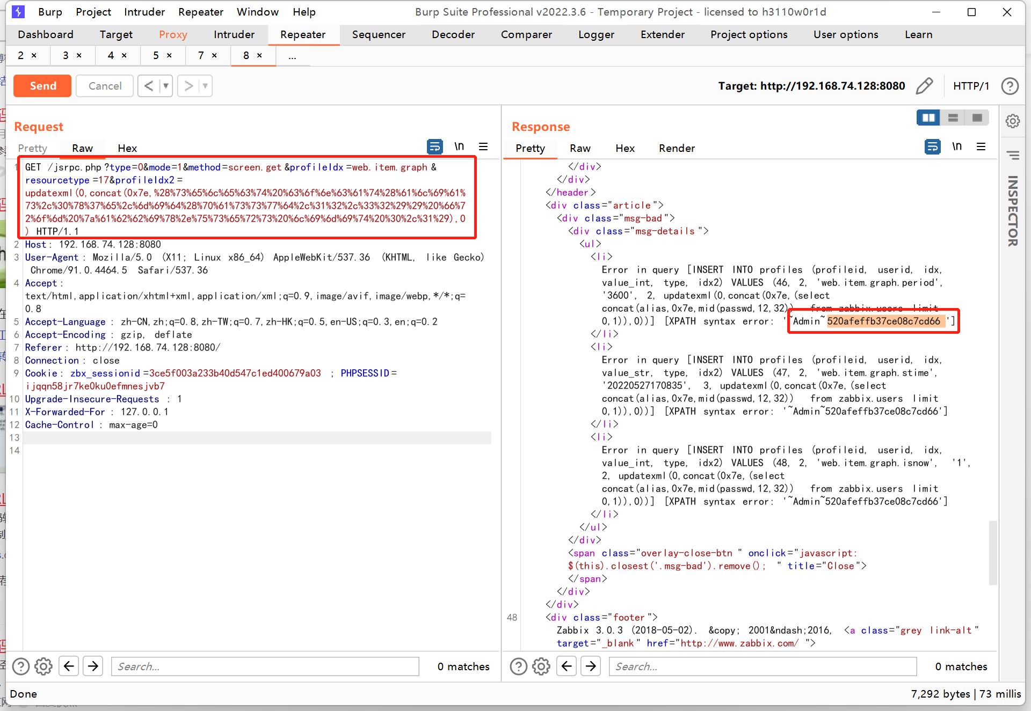This screenshot has height=711, width=1031.
Task: Switch to the Dashboard tab
Action: coord(46,34)
